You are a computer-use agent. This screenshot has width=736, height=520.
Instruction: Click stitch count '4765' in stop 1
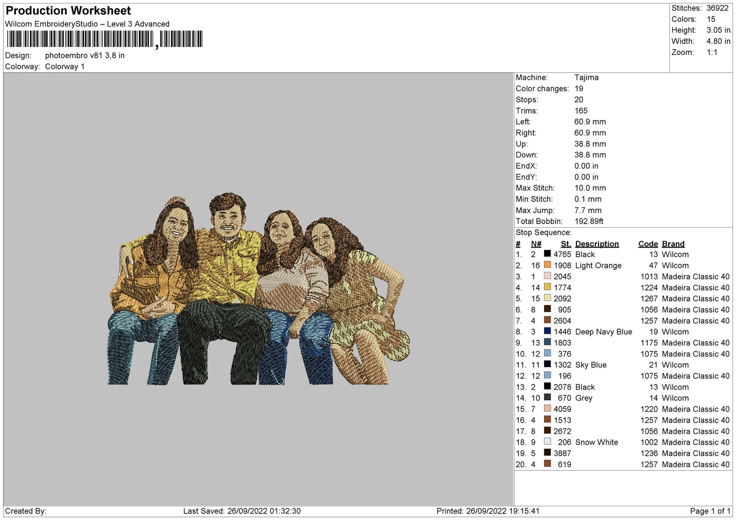(562, 254)
